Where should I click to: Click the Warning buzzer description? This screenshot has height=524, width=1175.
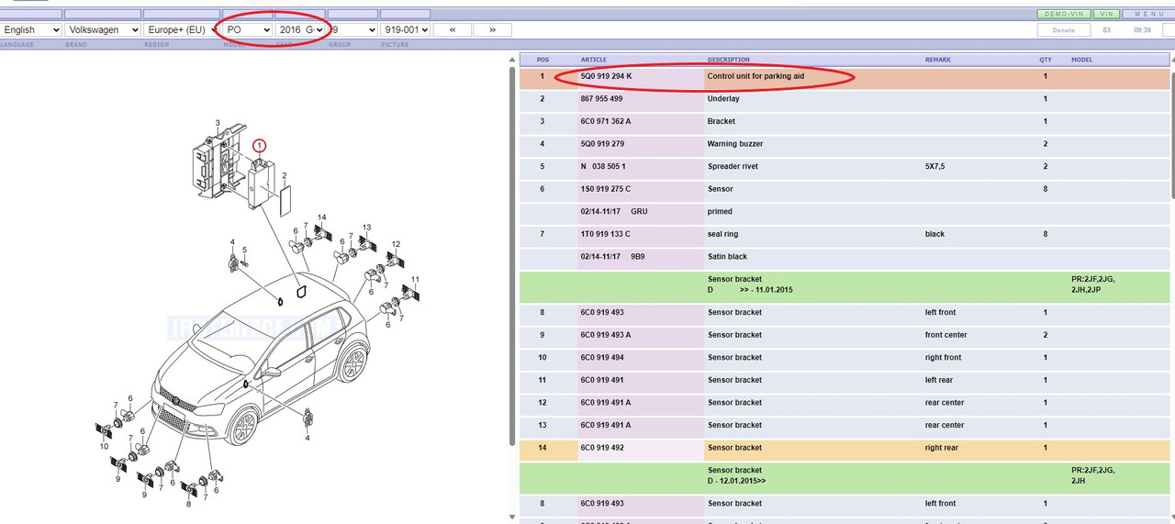734,144
